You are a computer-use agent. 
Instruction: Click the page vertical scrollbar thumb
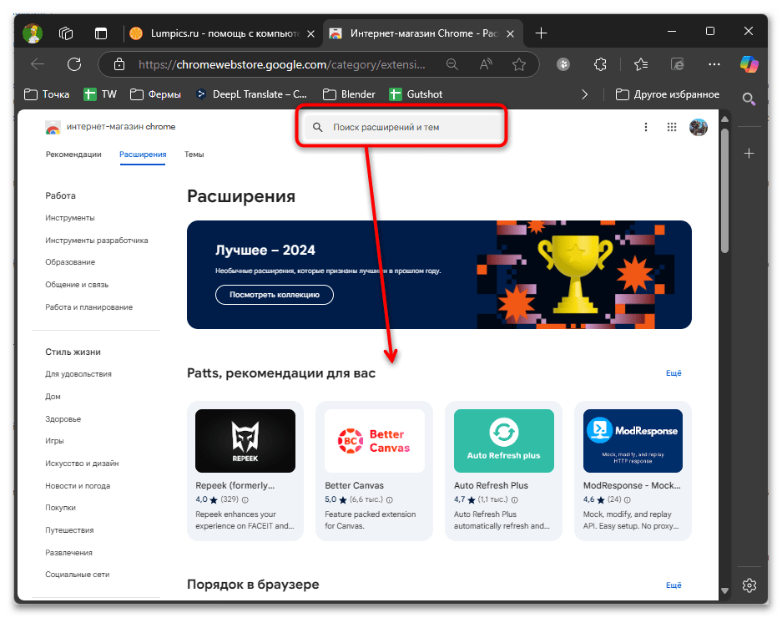724,190
